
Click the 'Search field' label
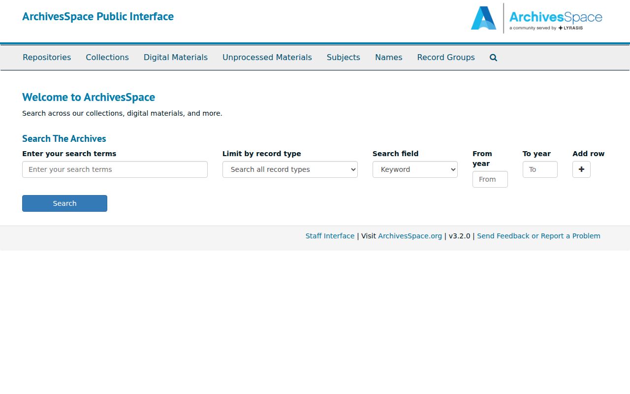(396, 154)
